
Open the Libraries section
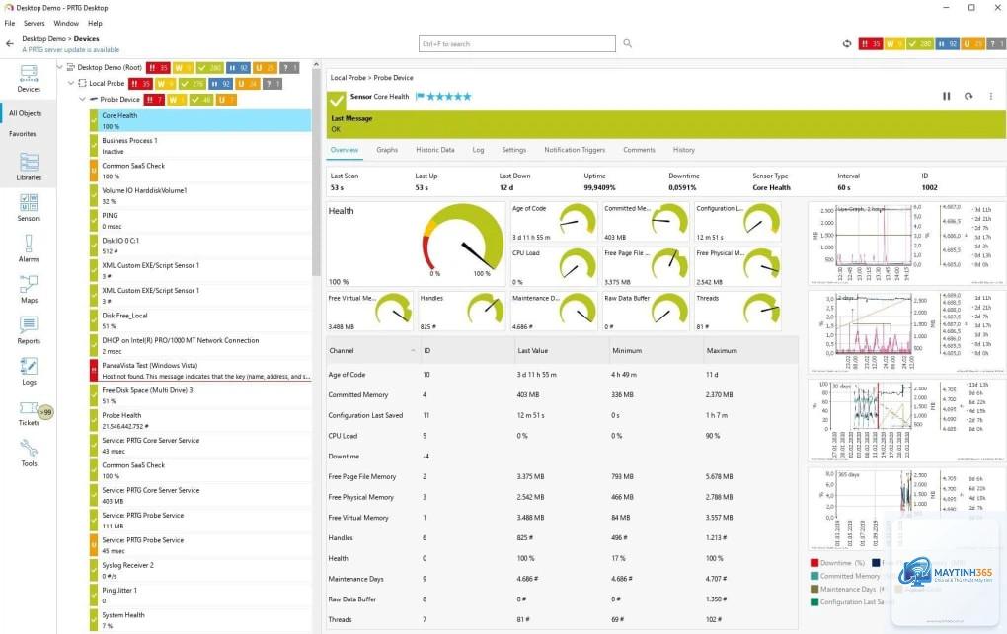click(29, 167)
